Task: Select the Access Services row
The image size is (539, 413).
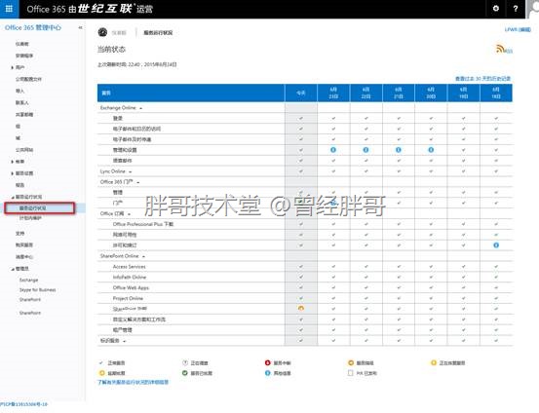Action: 305,266
